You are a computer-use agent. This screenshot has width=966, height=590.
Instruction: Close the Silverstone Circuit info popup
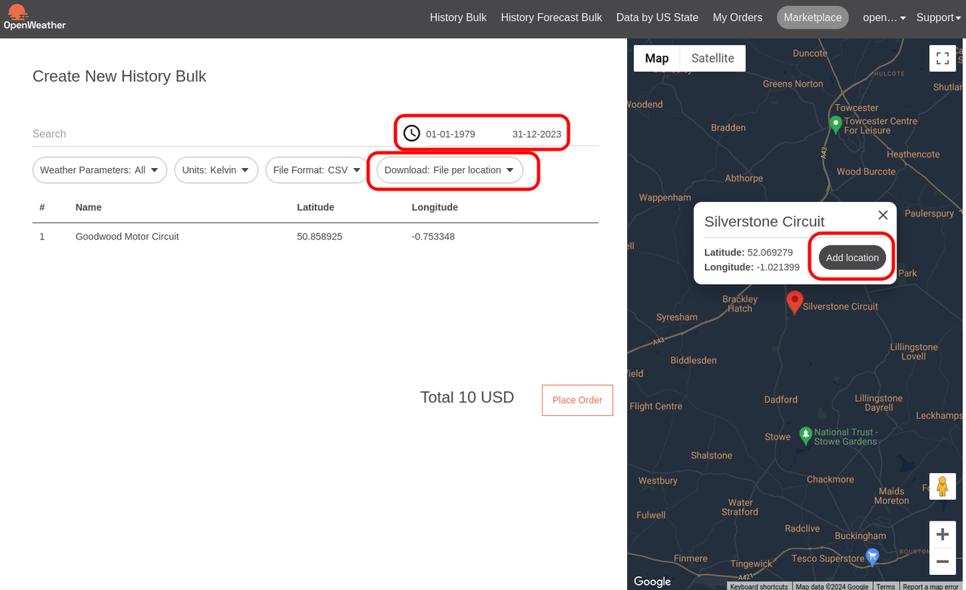[883, 215]
